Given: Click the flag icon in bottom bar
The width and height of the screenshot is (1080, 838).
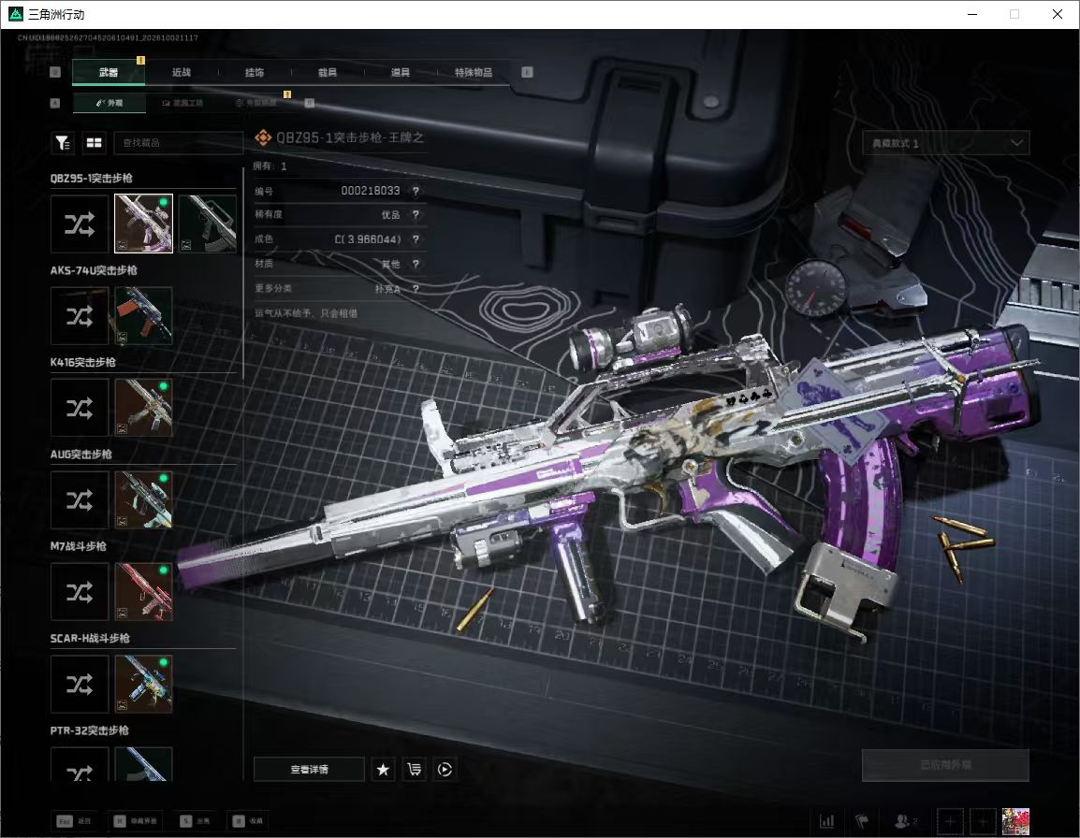Looking at the screenshot, I should tap(861, 821).
